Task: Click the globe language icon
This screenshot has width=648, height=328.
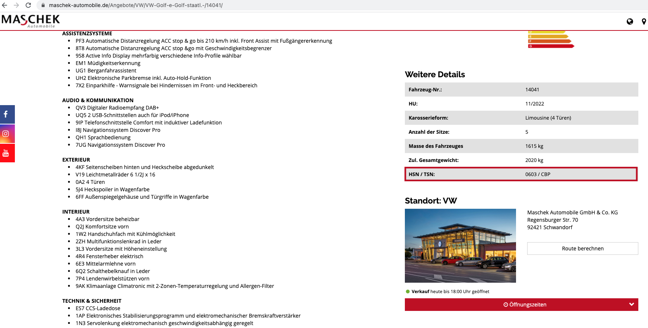Action: click(x=630, y=22)
